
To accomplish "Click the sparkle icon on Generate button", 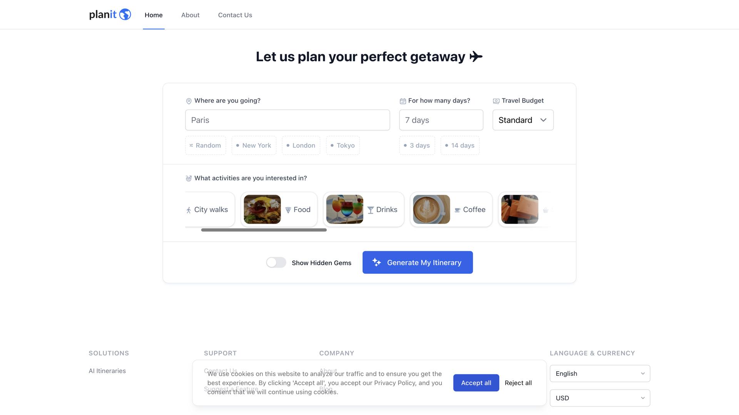I will click(376, 262).
